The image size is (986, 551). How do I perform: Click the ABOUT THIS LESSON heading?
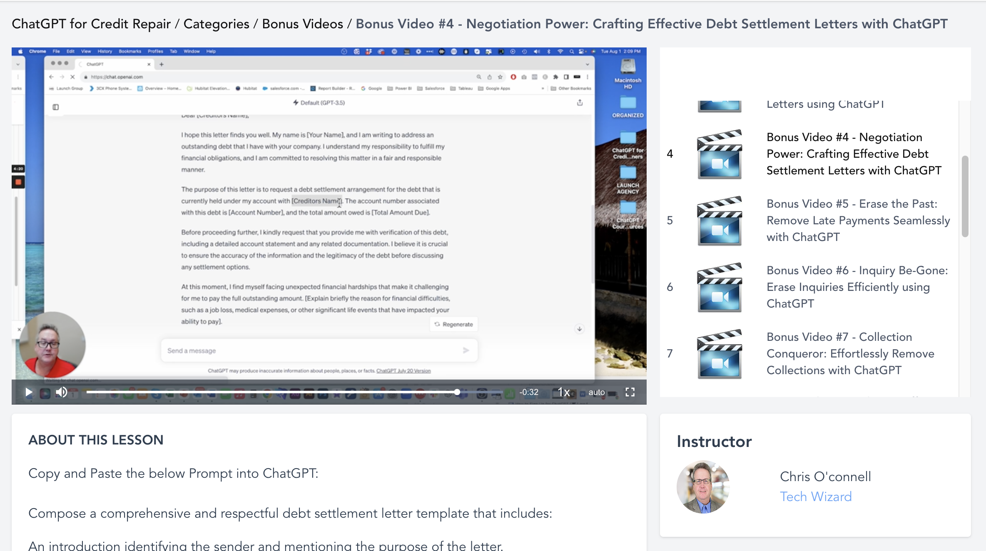pos(96,440)
